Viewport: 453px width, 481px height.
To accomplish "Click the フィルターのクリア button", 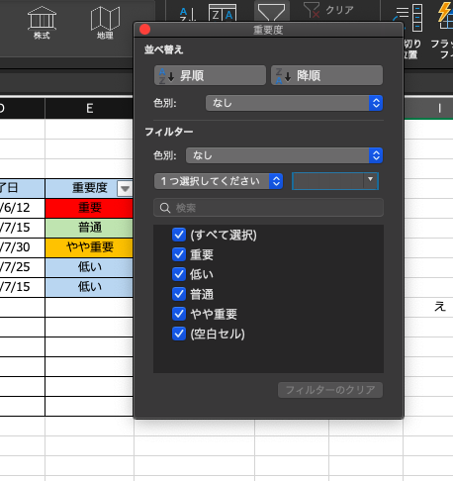I will [330, 390].
